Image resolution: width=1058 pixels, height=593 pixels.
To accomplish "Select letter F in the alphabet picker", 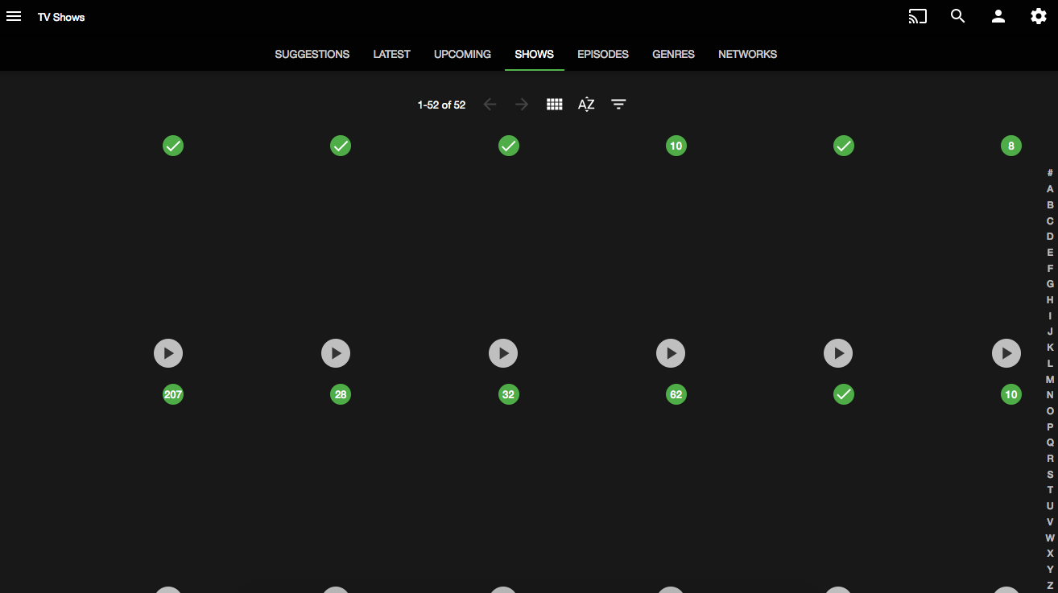I will (1050, 269).
